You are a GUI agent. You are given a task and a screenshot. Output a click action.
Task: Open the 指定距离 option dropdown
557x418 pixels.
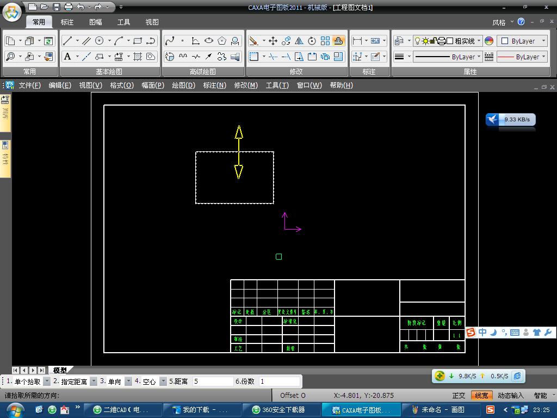[94, 382]
